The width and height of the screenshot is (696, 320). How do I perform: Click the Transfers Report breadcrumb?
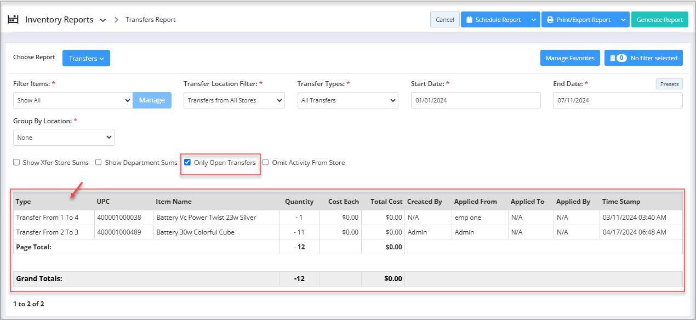151,20
